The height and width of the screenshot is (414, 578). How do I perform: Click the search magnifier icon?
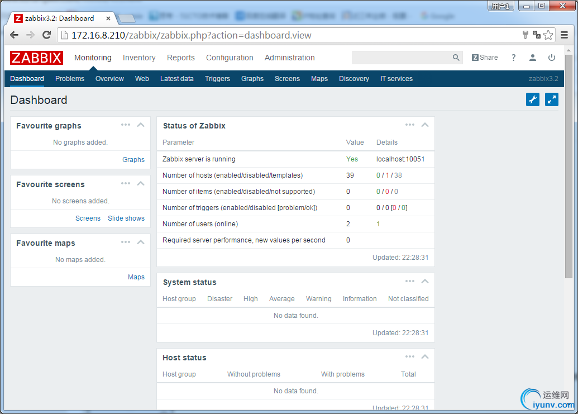(456, 58)
